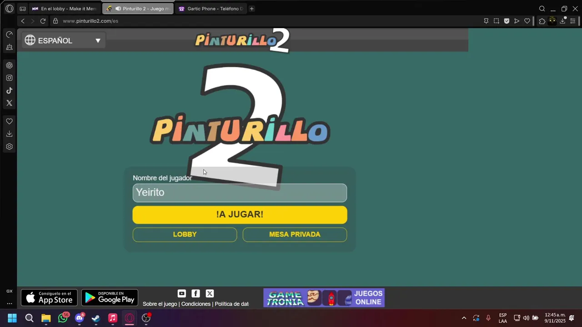Open the Política de datos link
Viewport: 582px width, 327px height.
pyautogui.click(x=232, y=304)
